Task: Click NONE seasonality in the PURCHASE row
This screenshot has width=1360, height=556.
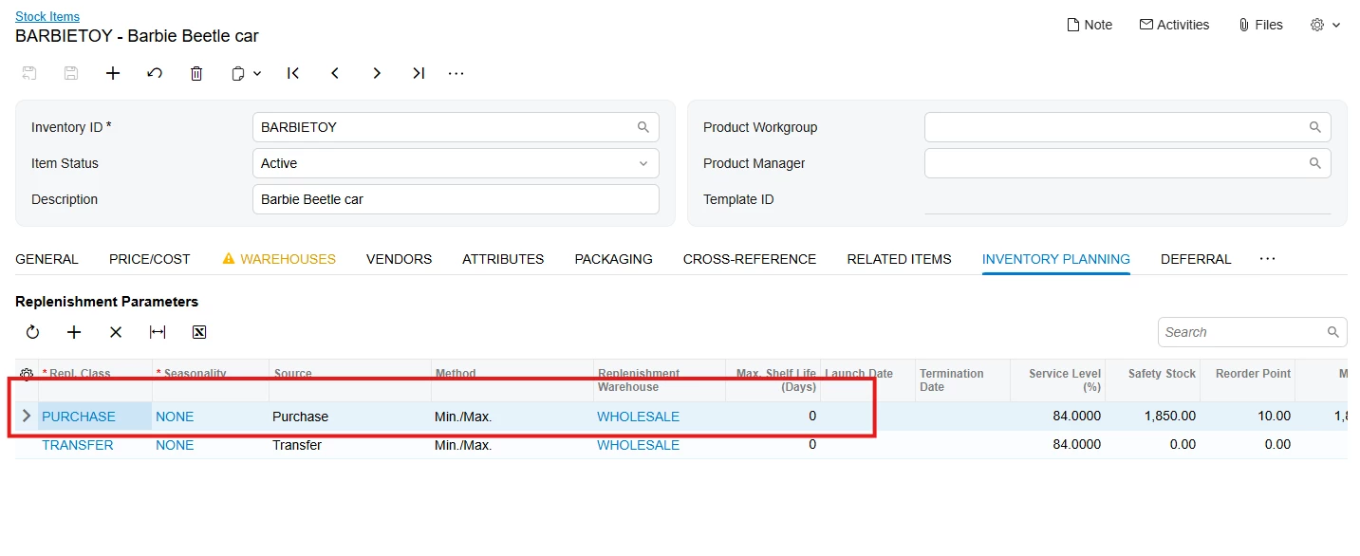Action: tap(175, 417)
